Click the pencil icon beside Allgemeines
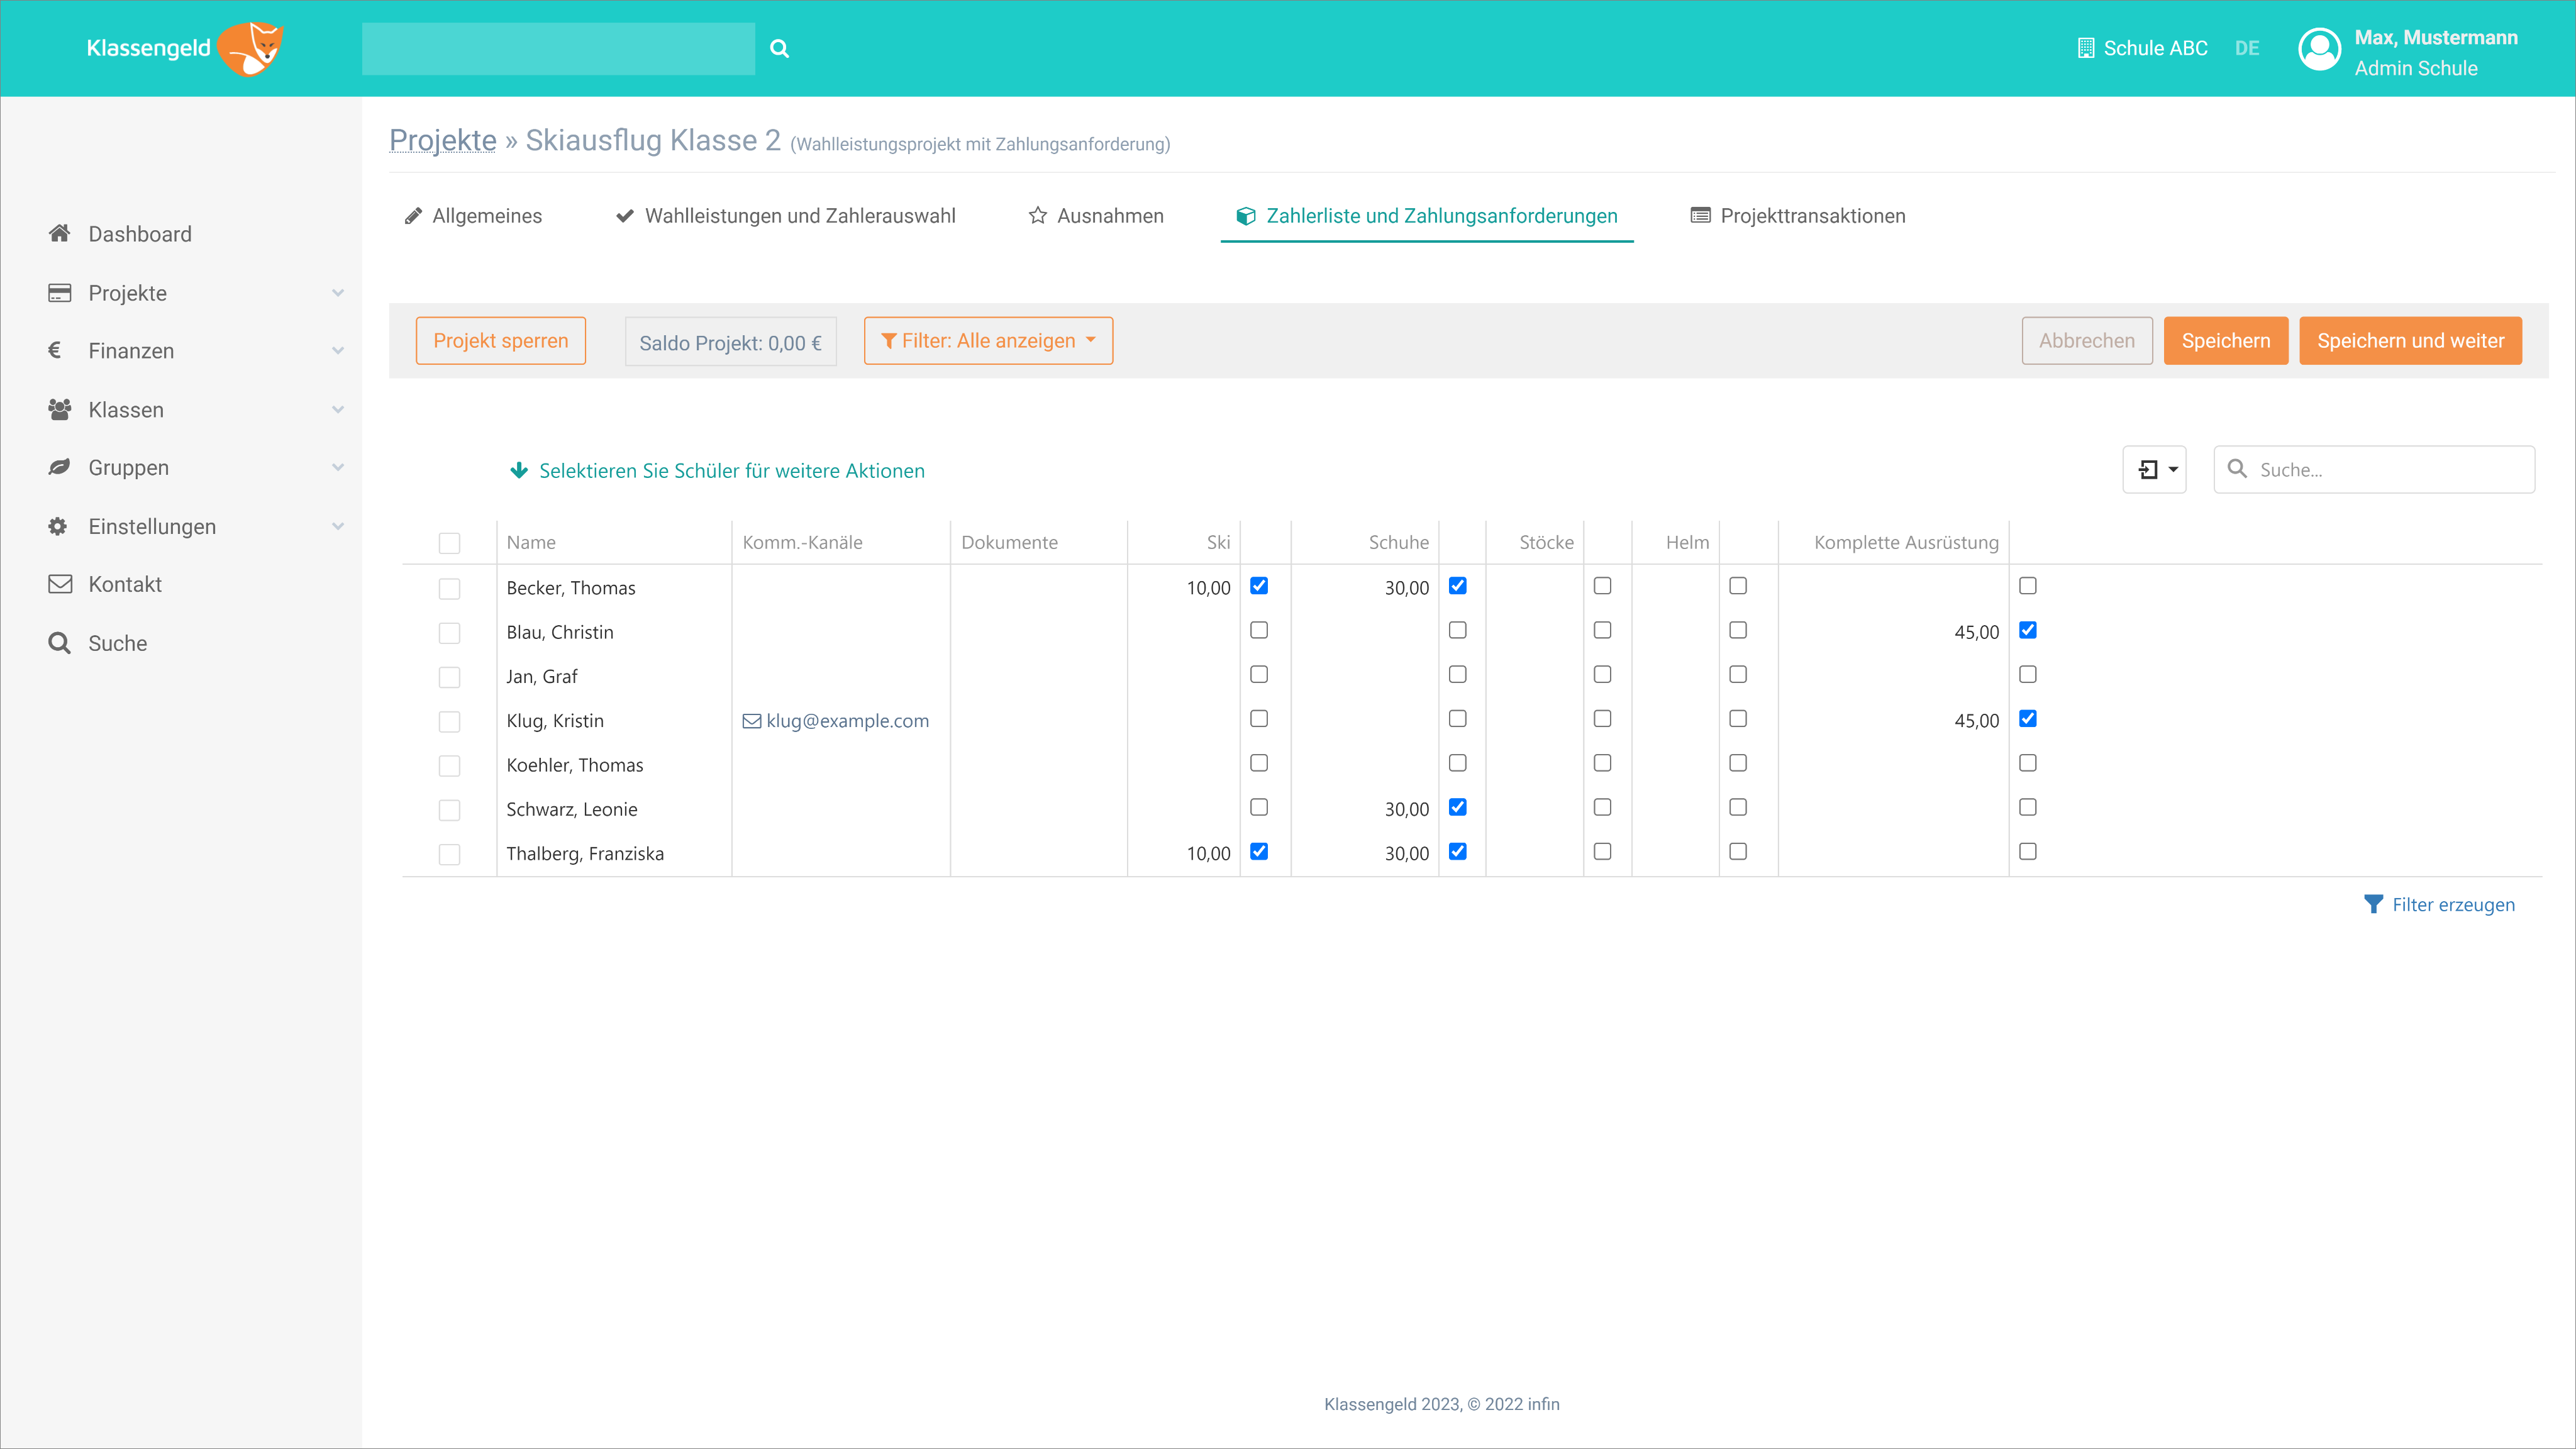The image size is (2576, 1449). click(x=413, y=216)
